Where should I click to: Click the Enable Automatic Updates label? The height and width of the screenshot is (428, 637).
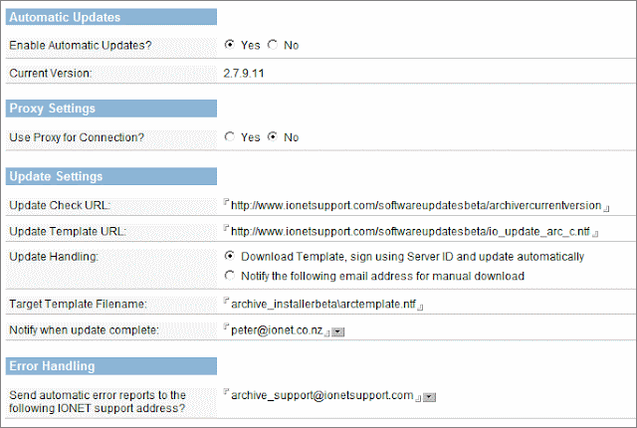coord(81,45)
